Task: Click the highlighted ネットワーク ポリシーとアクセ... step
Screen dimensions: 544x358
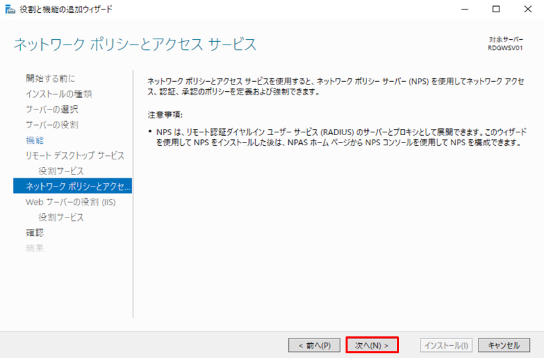Action: (x=72, y=186)
